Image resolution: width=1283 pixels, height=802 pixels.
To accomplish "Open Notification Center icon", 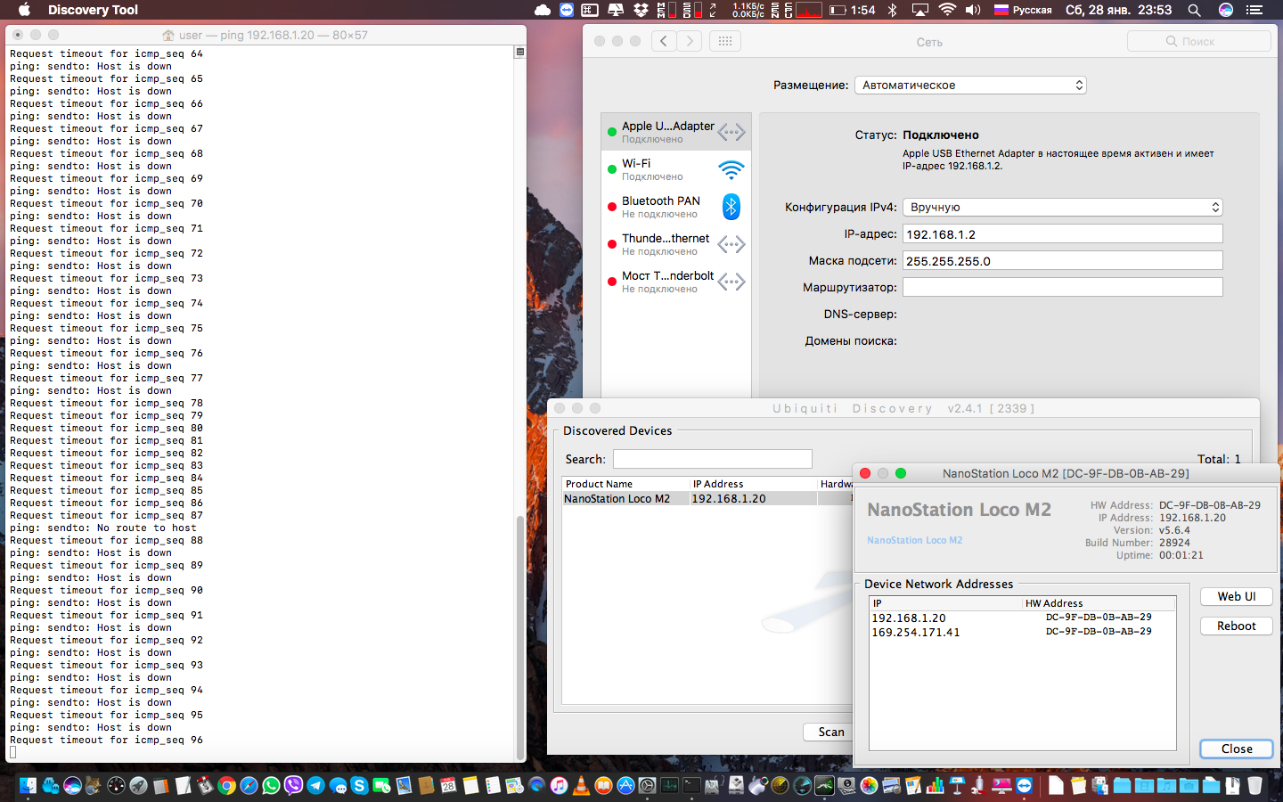I will [1254, 10].
